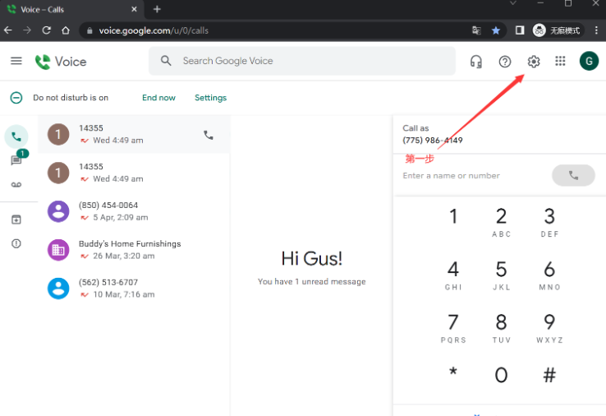
Task: Open the Help question mark icon
Action: pyautogui.click(x=505, y=62)
